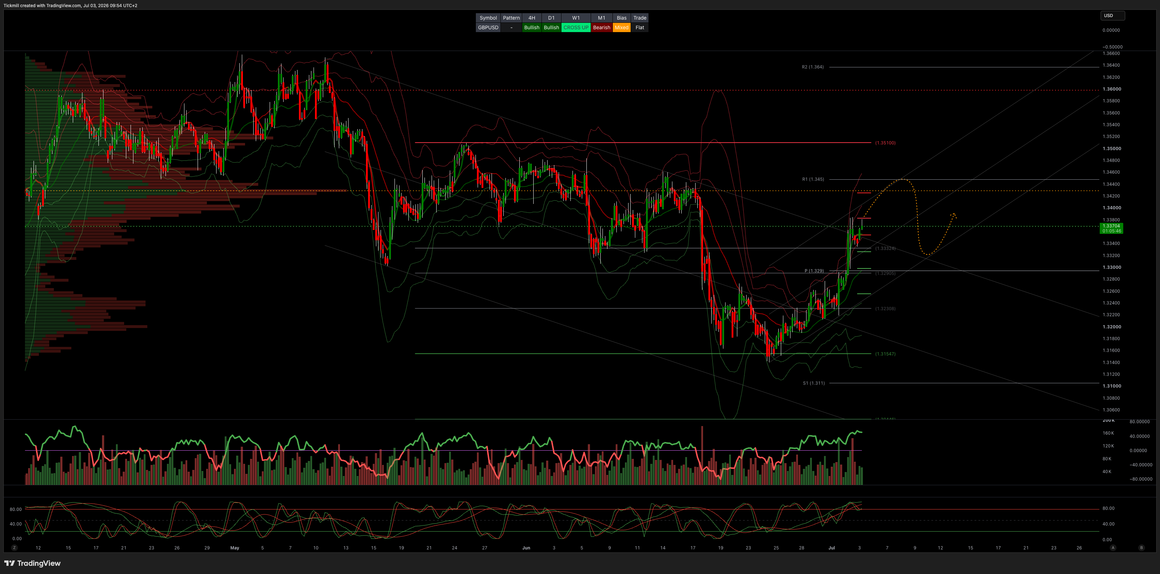Click the 1.36000 price scale label

pos(1112,89)
